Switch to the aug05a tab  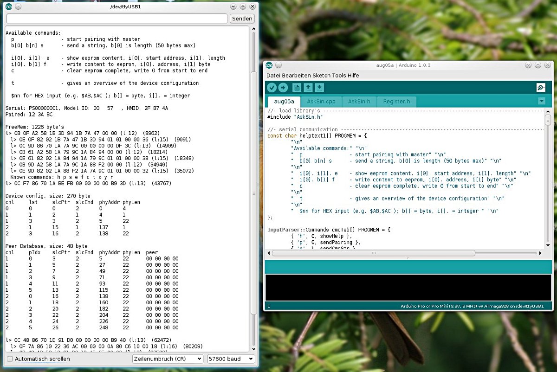coord(284,101)
